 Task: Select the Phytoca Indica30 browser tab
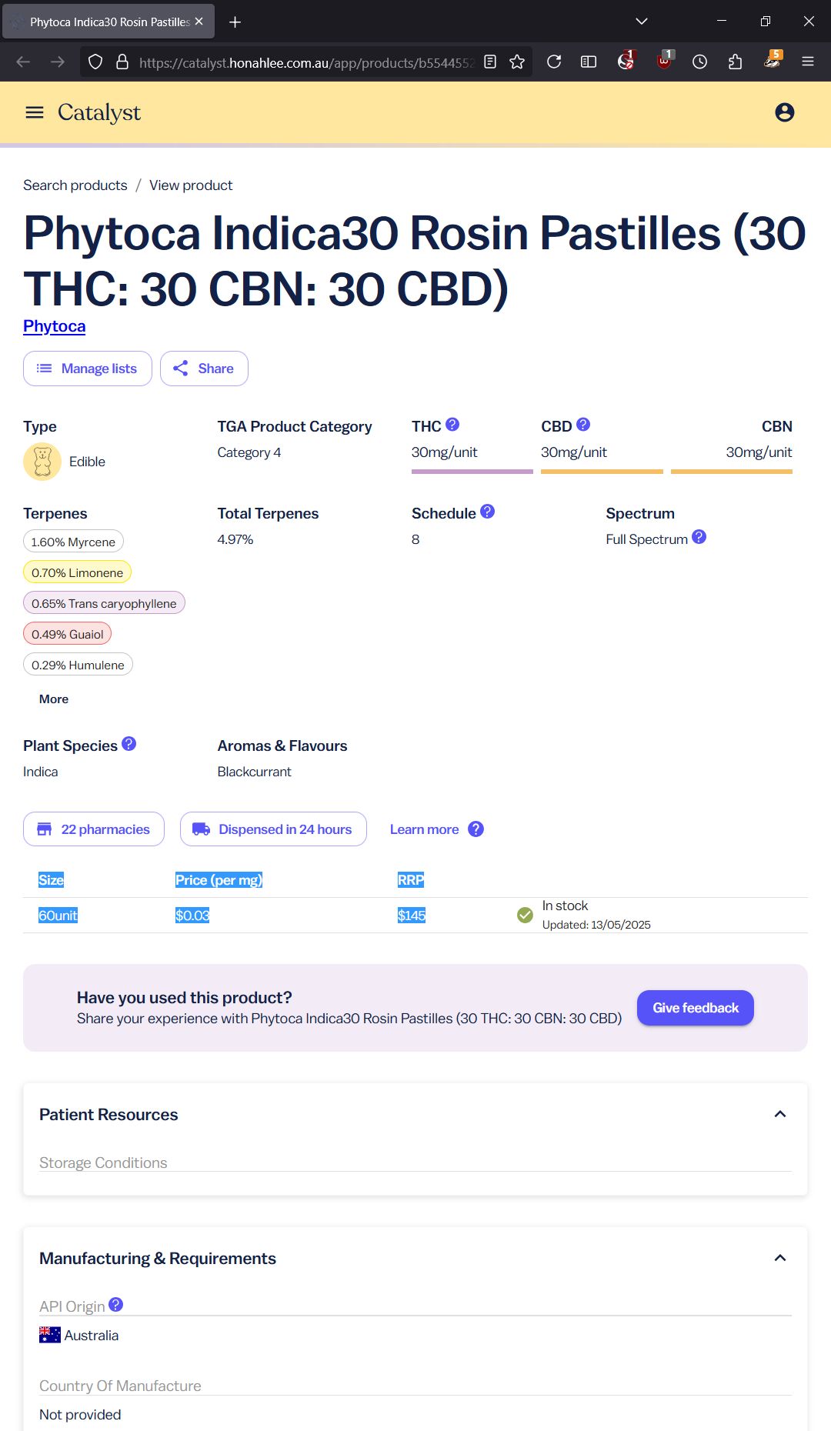point(108,22)
